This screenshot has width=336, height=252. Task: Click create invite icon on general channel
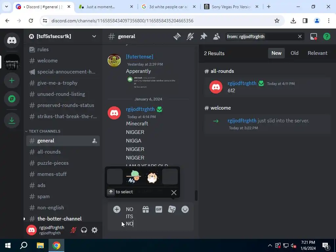[x=94, y=141]
